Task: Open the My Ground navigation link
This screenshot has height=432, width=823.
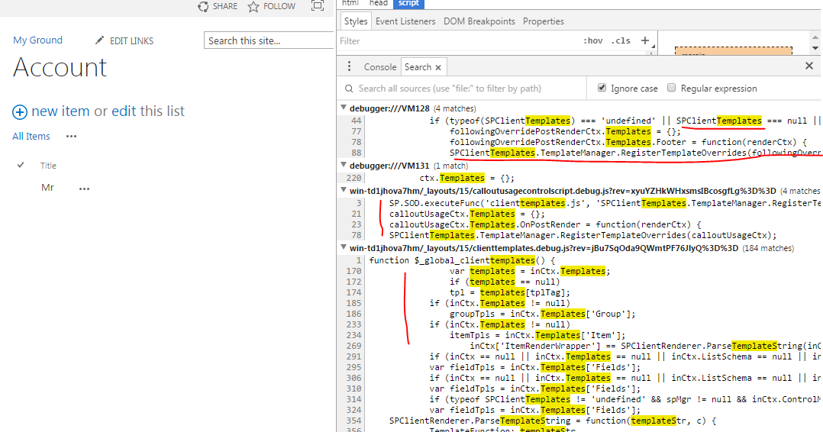Action: tap(38, 40)
